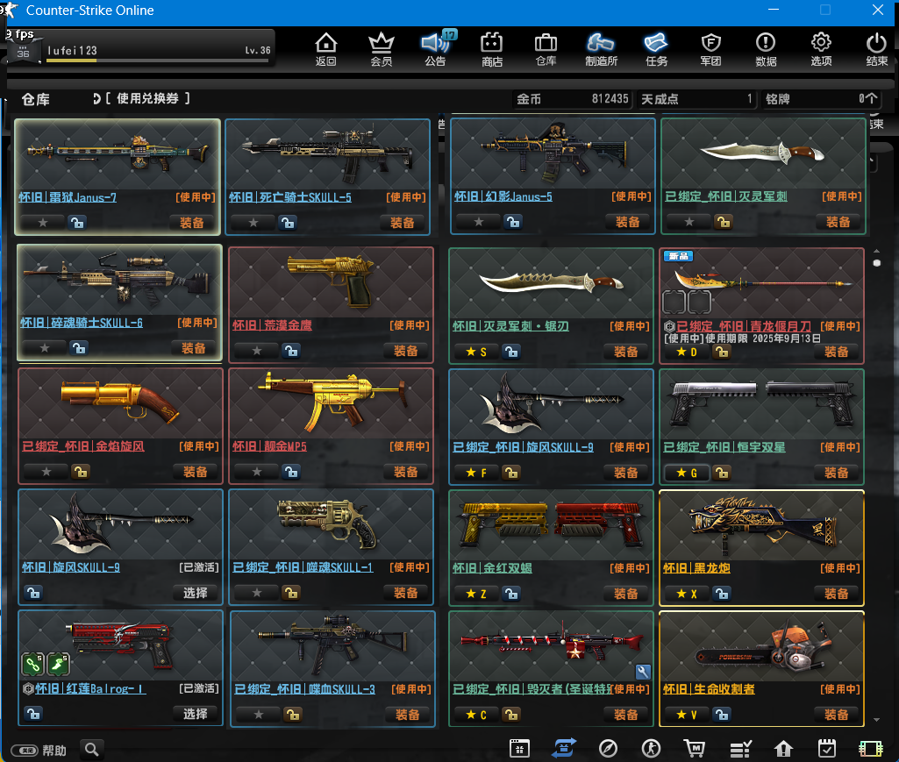The width and height of the screenshot is (899, 762).
Task: Open the shopping cart icon in bottom bar
Action: (x=695, y=748)
